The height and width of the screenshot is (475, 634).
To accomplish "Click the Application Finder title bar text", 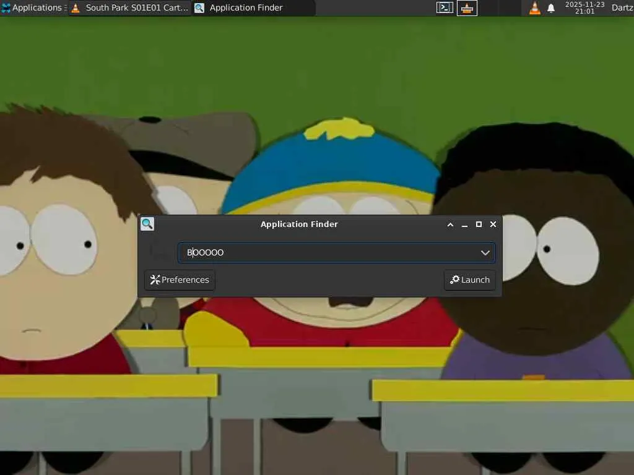I will pyautogui.click(x=299, y=224).
